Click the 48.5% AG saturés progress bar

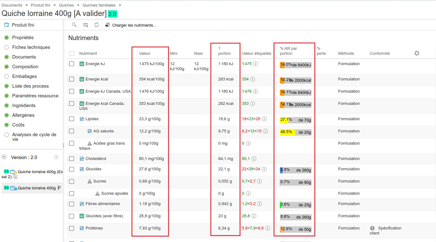tap(296, 132)
